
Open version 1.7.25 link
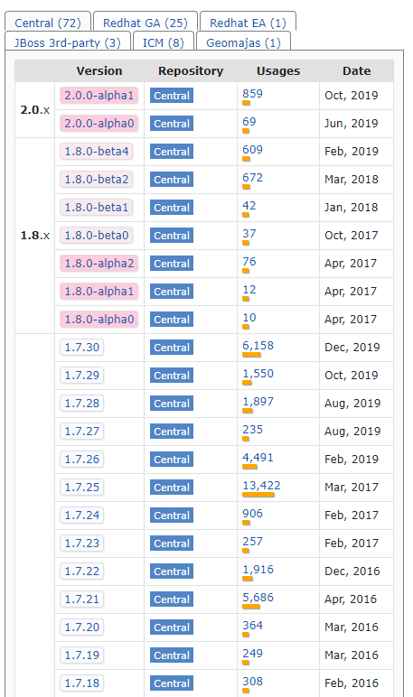82,488
